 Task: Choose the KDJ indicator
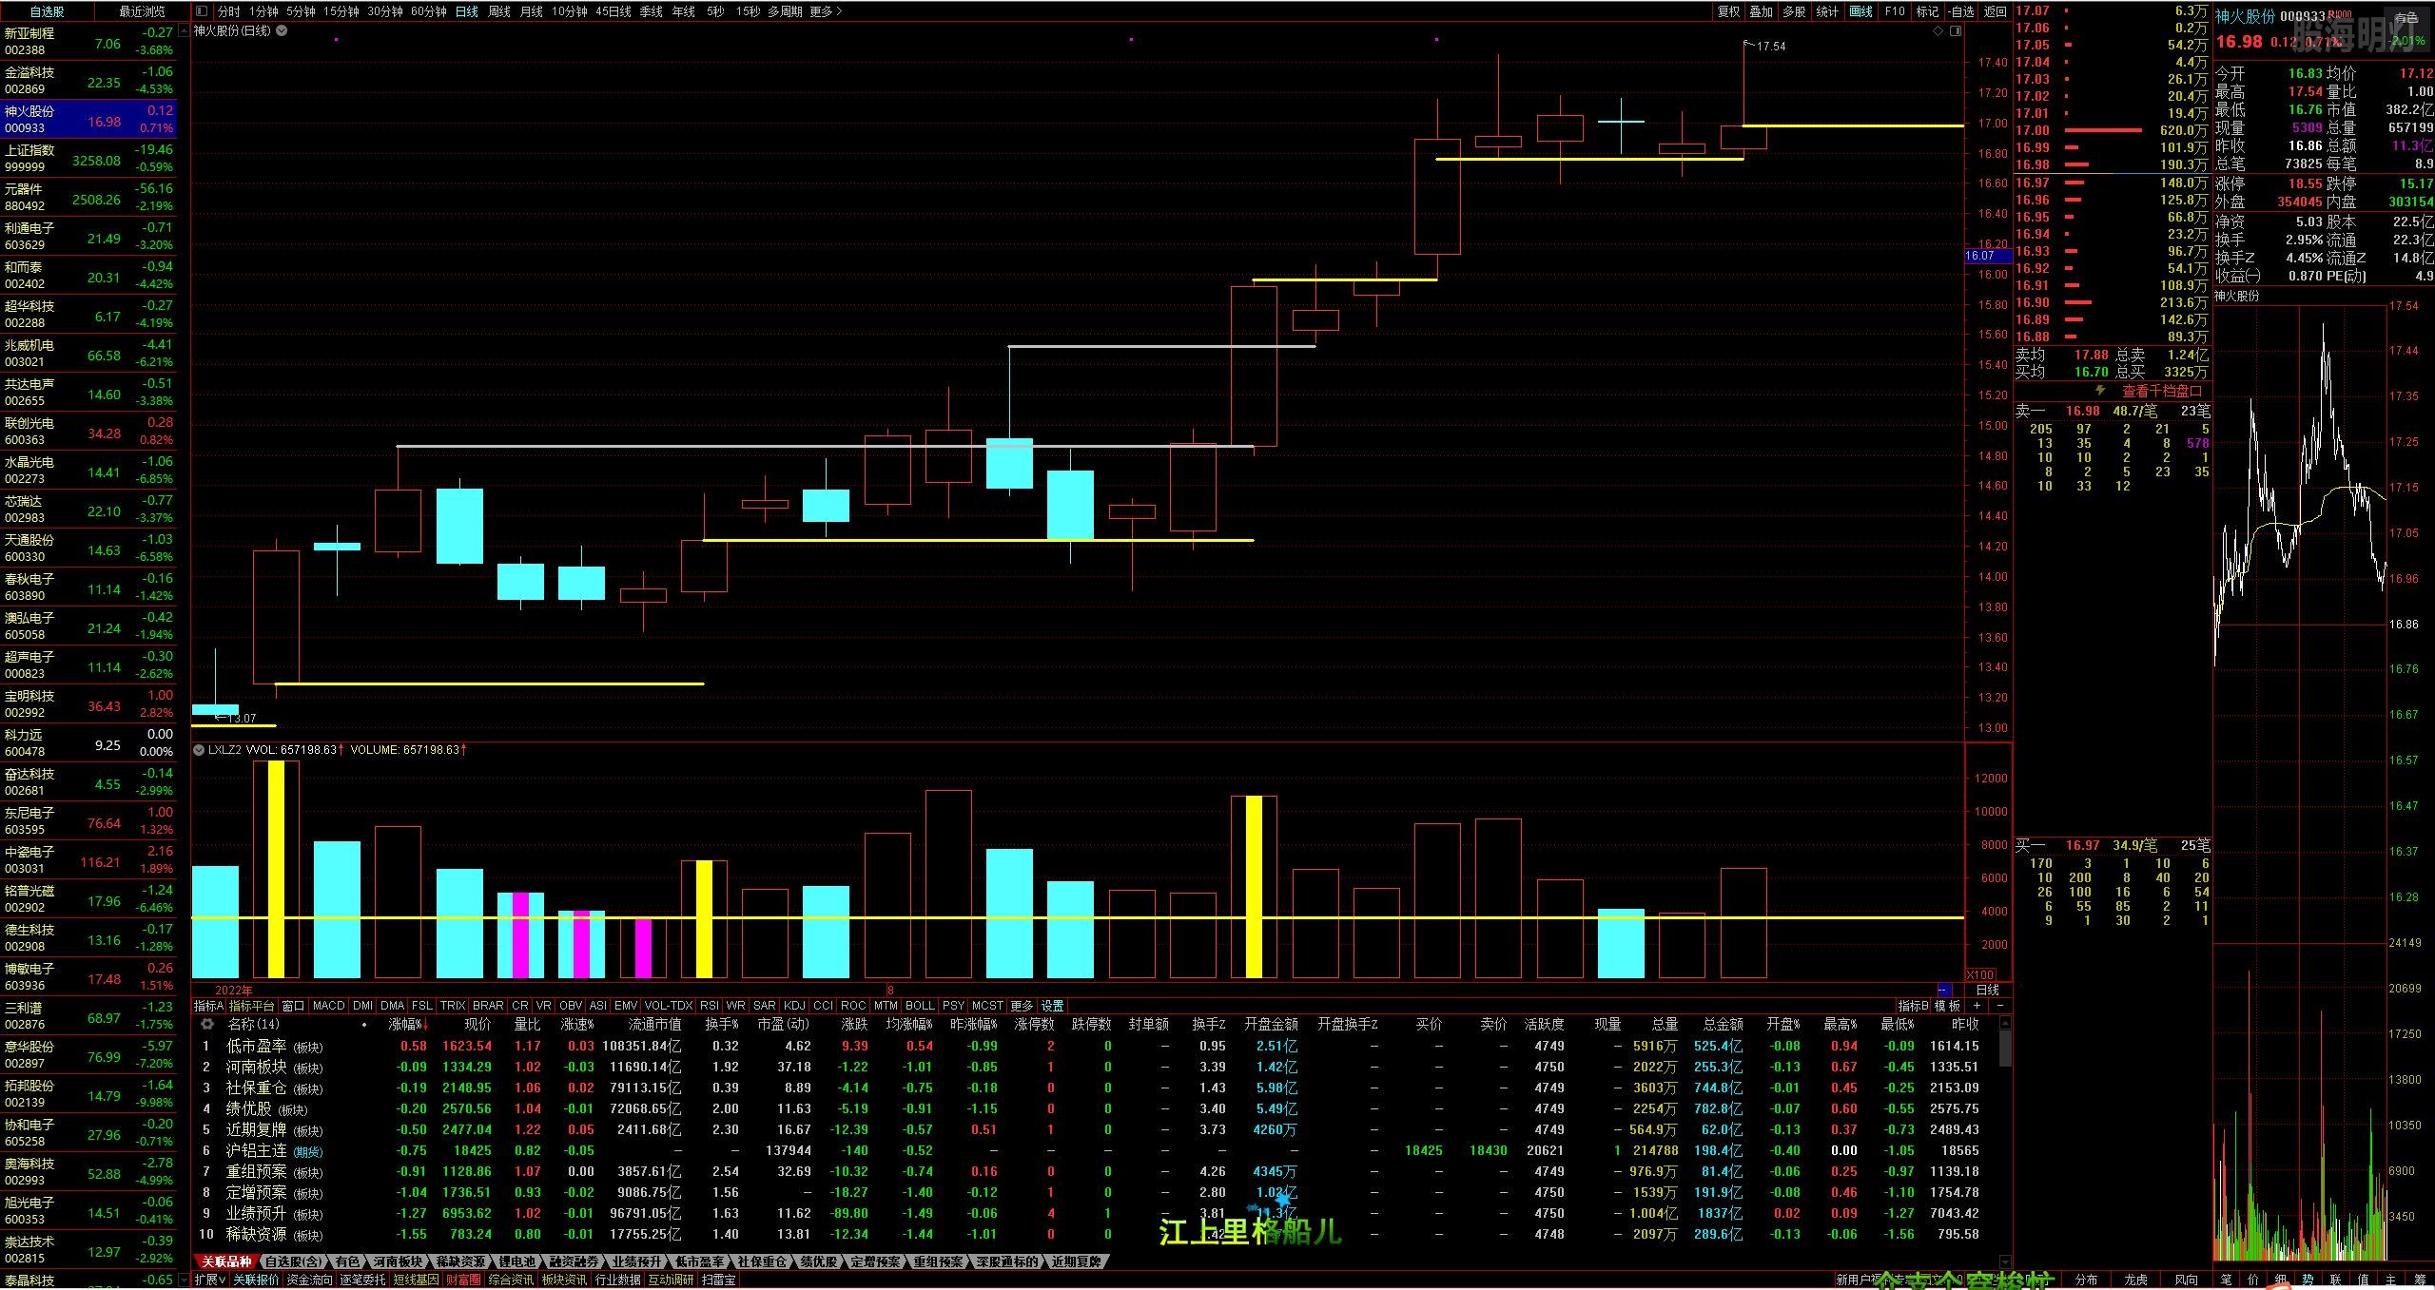795,1006
